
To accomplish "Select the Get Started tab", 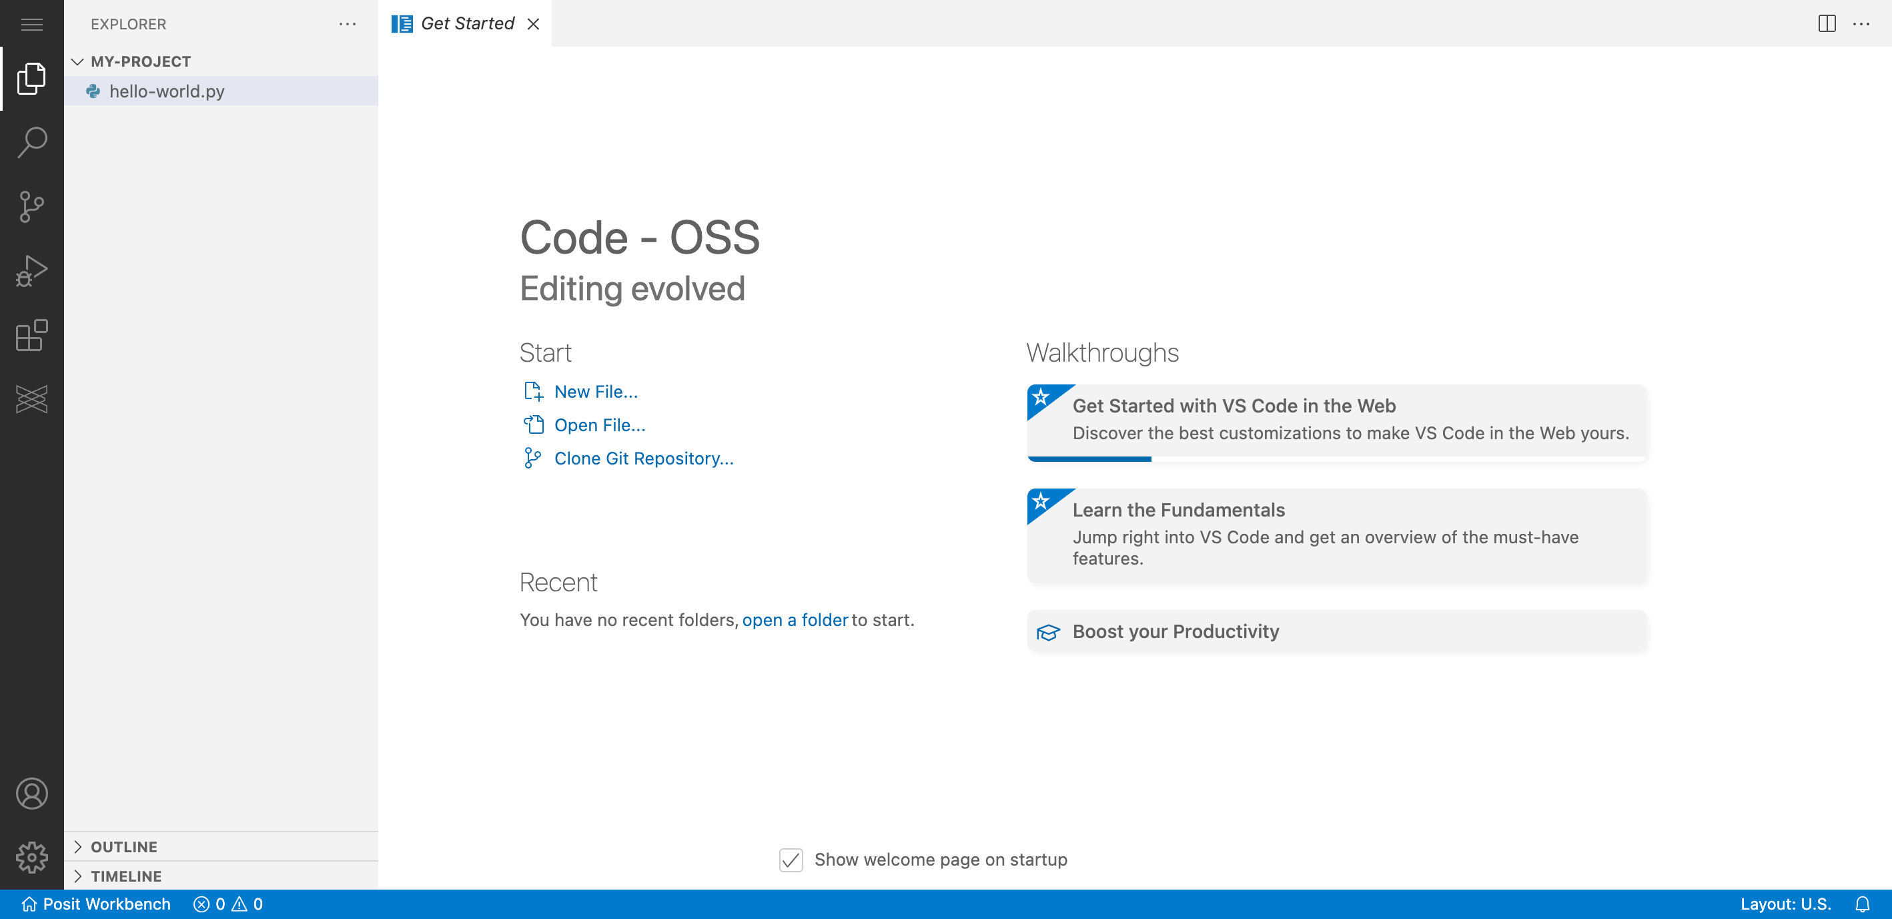I will (x=467, y=23).
